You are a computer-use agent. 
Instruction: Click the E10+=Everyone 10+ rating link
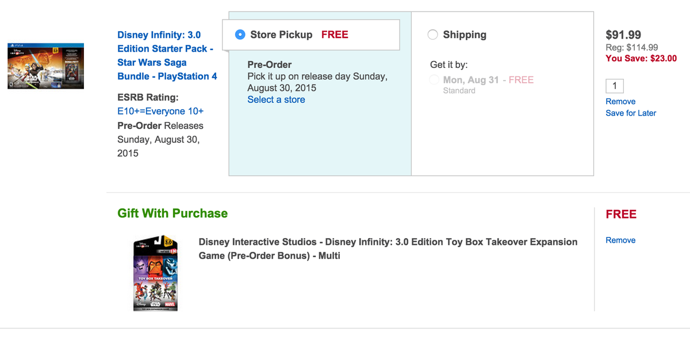pyautogui.click(x=160, y=111)
